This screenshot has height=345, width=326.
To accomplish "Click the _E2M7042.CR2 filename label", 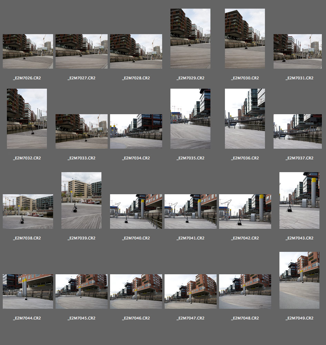I will [245, 238].
